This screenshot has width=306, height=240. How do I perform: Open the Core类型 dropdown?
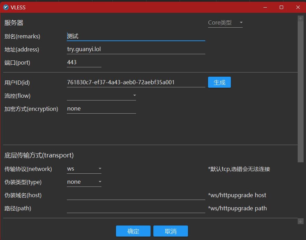tap(225, 23)
